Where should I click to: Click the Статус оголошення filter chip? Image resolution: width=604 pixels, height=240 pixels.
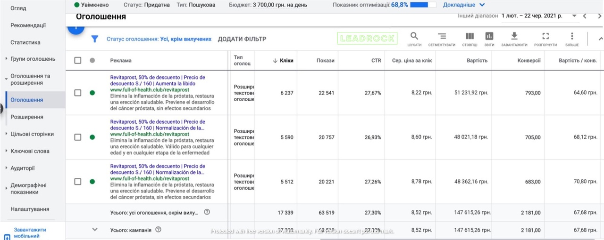pyautogui.click(x=159, y=39)
